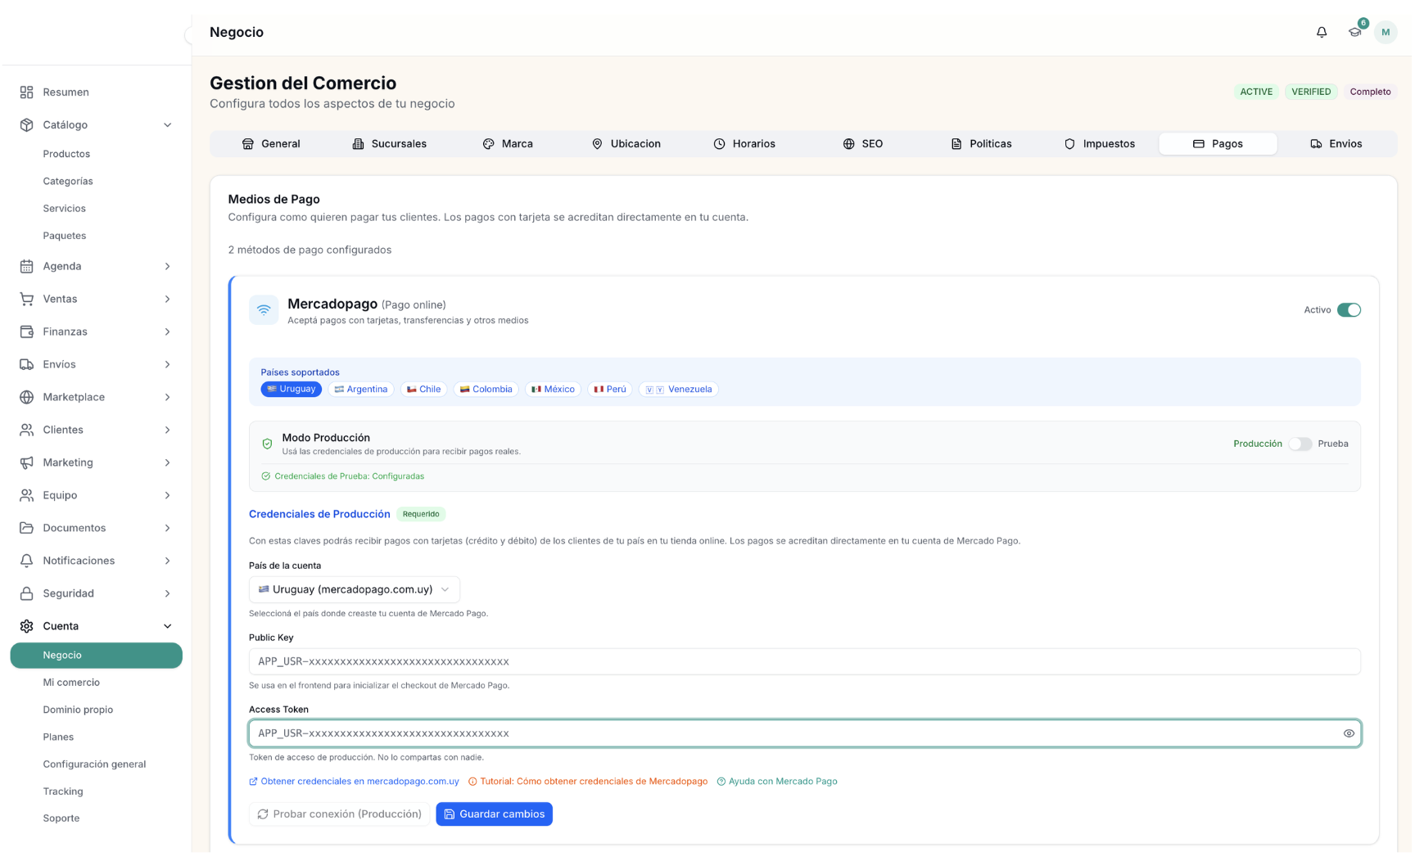Viewport: 1415px width, 861px height.
Task: Toggle the Producción/Prueba mode switch
Action: (1300, 444)
